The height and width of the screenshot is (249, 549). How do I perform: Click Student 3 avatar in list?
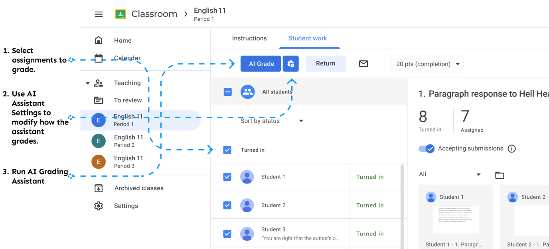[247, 234]
